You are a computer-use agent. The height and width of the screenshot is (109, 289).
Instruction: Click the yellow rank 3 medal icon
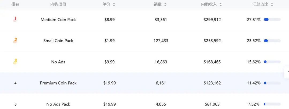[x=15, y=61]
